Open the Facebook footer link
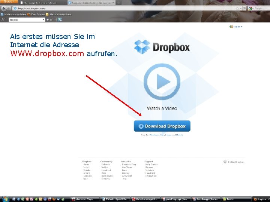Image resolution: width=270 pixels, height=202 pixels. coord(106,170)
